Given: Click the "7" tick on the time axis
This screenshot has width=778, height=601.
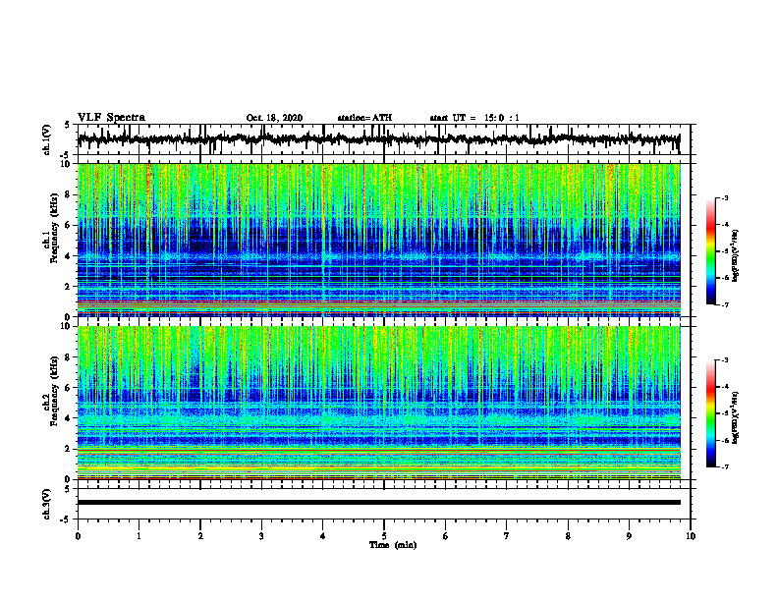Looking at the screenshot, I should (x=507, y=536).
